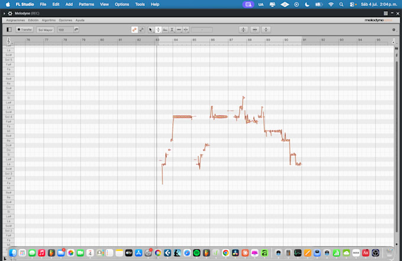This screenshot has height=261, width=402.
Task: Open Spotify from the Dock
Action: tap(197, 253)
